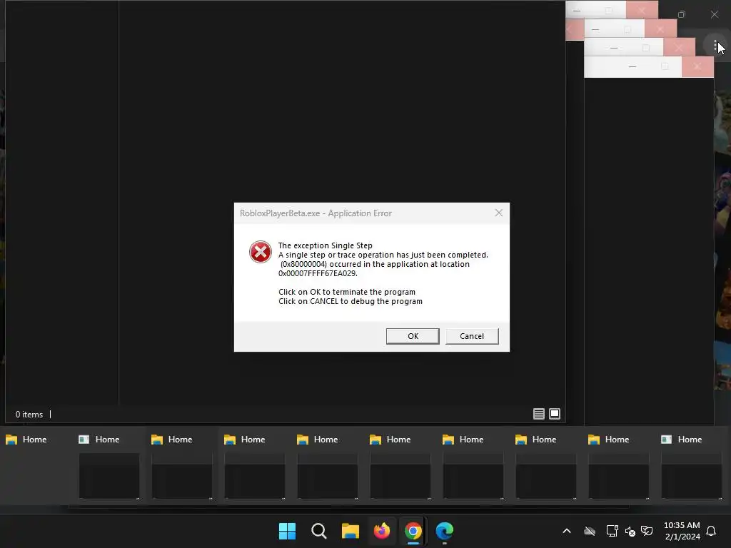Open the notification bell

(711, 531)
